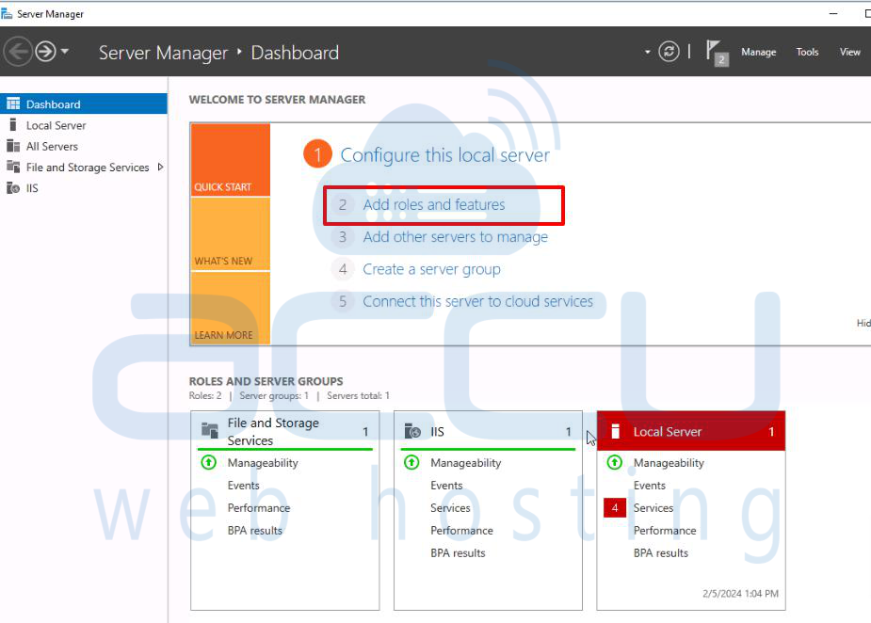Click the Learn More tile
Image resolution: width=871 pixels, height=623 pixels.
(x=231, y=308)
